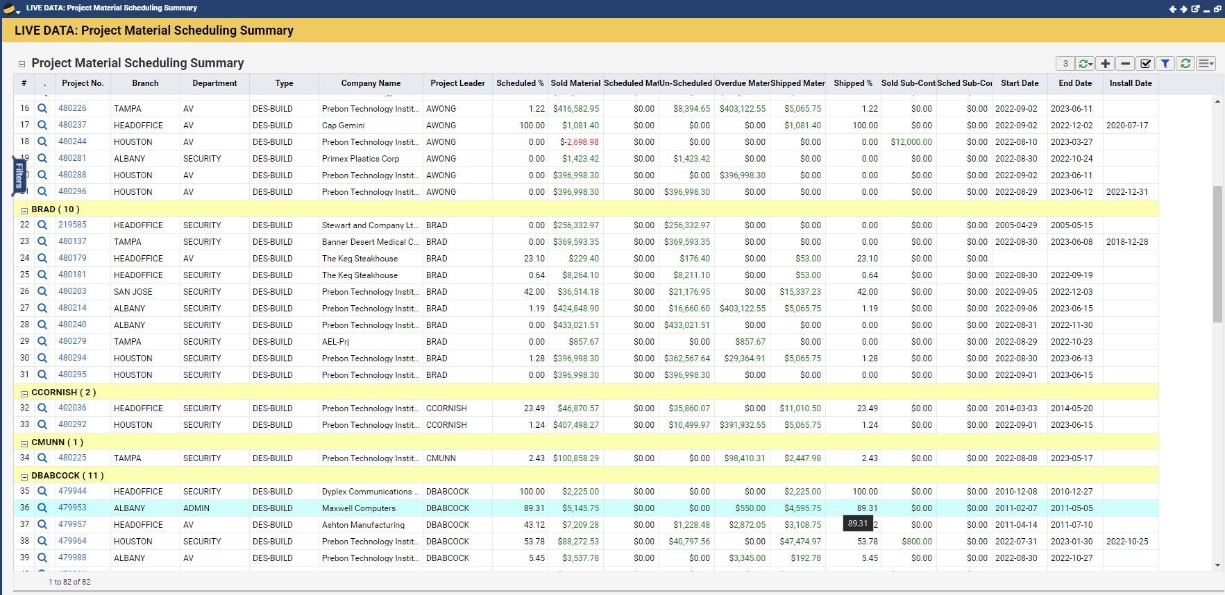Open project number 402036 link
Screen dimensions: 1225x595
tap(72, 408)
